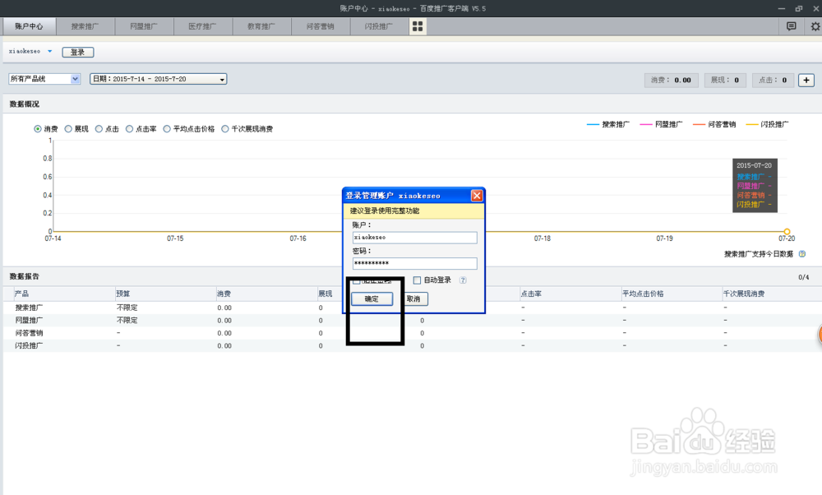Switch to the 医疗推广 tab
The height and width of the screenshot is (495, 822).
tap(202, 26)
